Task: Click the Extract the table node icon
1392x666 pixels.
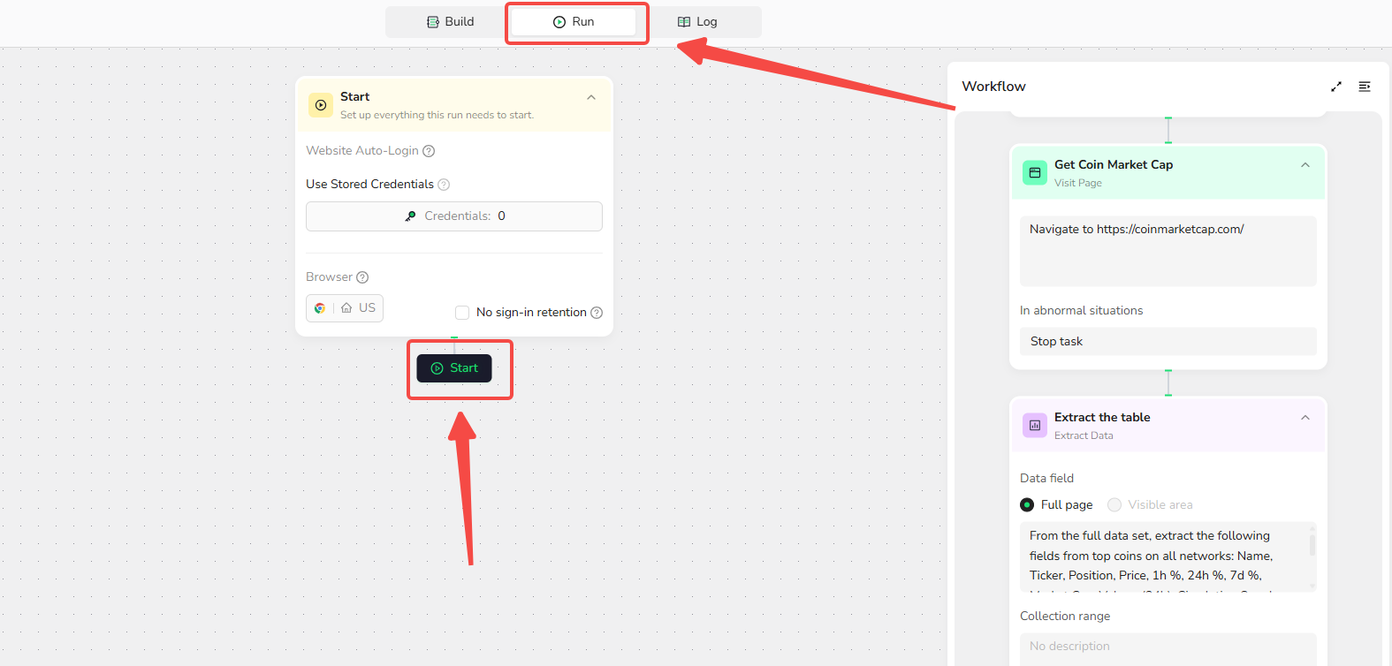Action: click(x=1034, y=425)
